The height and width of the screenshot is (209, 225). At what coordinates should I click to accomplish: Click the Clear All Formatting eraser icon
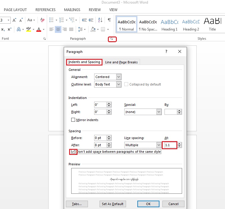42,20
